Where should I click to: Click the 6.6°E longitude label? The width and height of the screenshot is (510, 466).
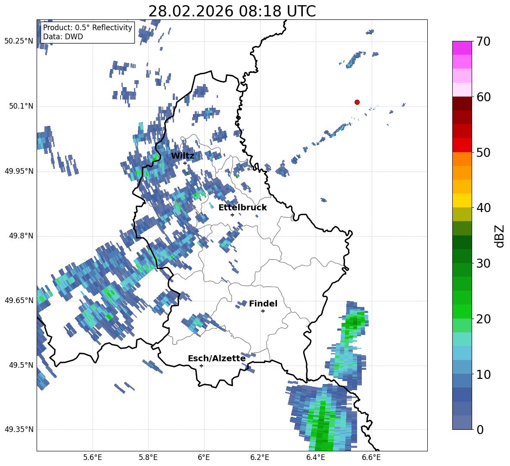371,457
